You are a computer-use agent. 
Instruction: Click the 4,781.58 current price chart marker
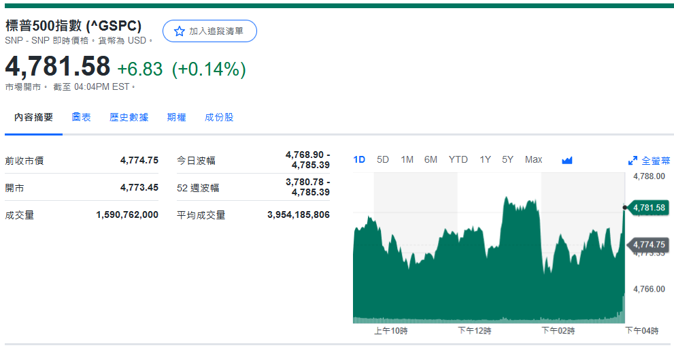click(x=648, y=207)
